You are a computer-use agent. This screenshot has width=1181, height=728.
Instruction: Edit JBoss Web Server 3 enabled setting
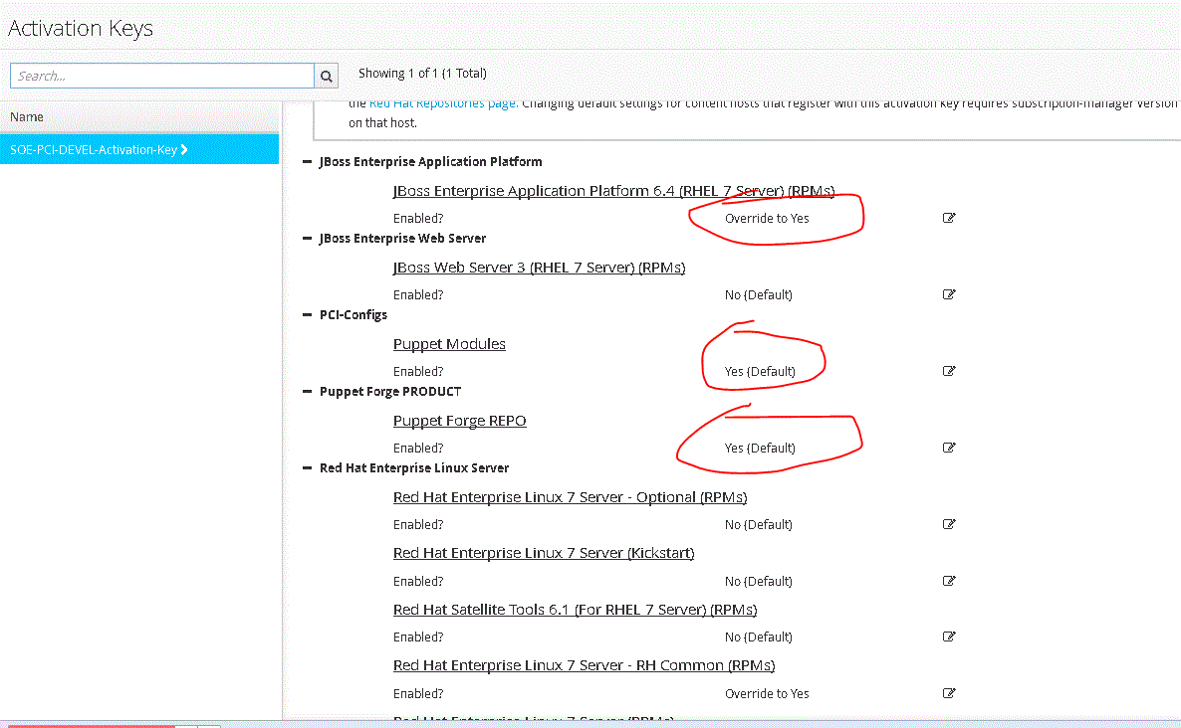[949, 294]
